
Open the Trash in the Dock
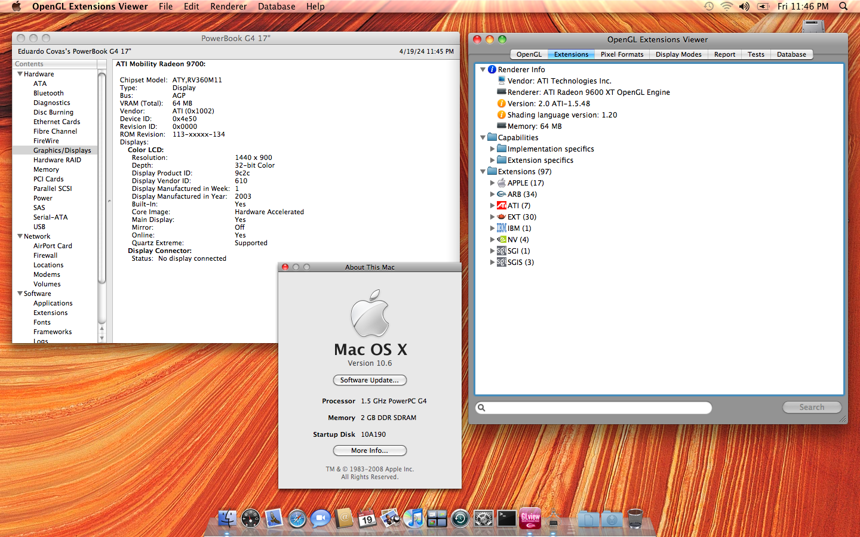(x=635, y=518)
